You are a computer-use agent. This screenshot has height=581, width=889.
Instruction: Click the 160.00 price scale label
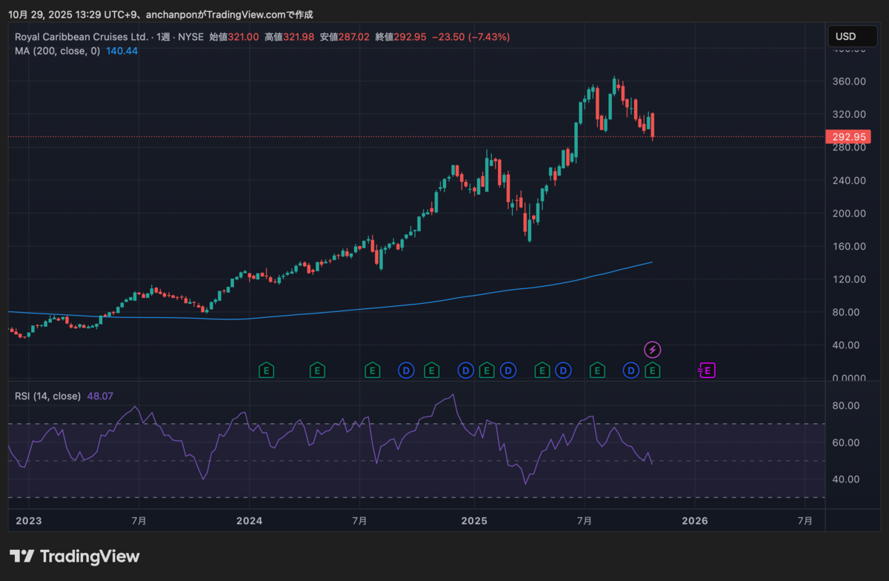click(x=848, y=246)
